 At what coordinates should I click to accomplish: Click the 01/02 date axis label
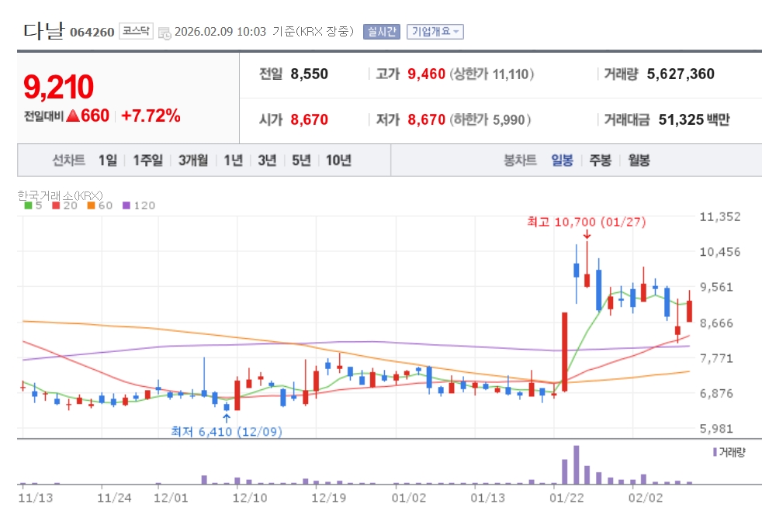409,498
